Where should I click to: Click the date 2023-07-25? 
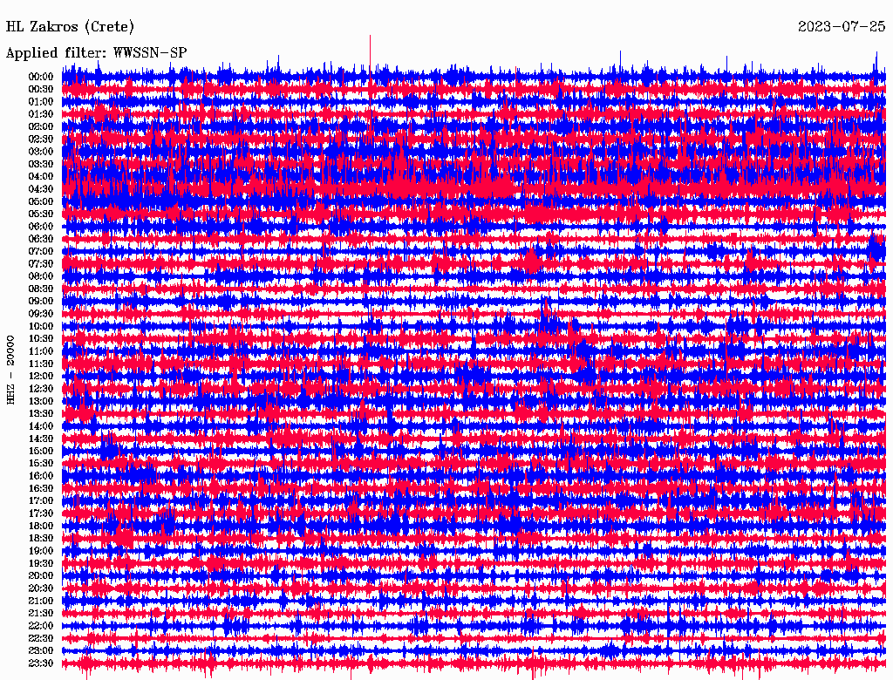coord(842,27)
